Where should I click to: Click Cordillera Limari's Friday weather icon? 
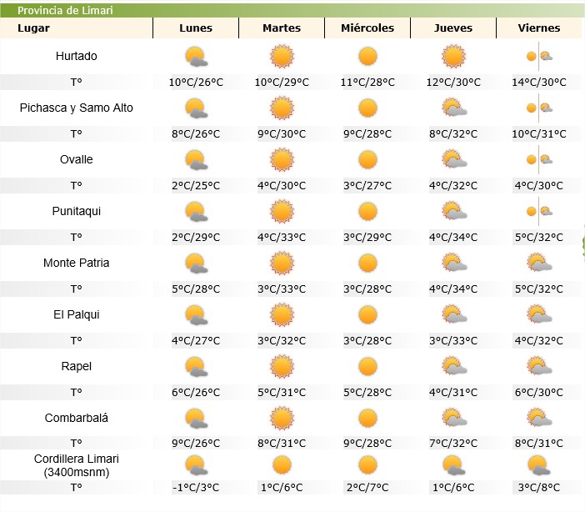[x=539, y=464]
